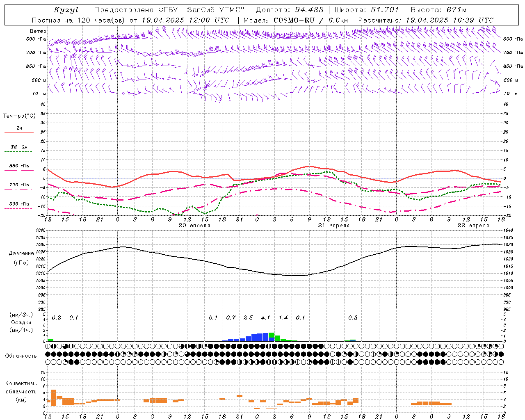Click the "Kyzyl" station name in the title

[x=66, y=10]
